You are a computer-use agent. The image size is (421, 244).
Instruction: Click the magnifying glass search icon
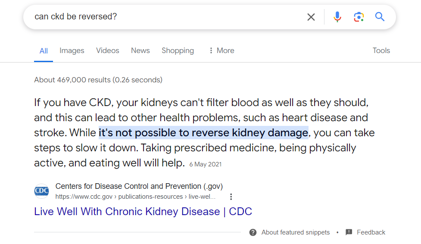tap(380, 17)
